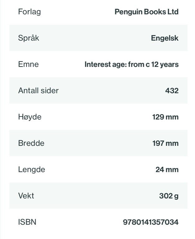Image resolution: width=195 pixels, height=239 pixels.
Task: Select the ISBN number 9780141357034
Action: [151, 222]
